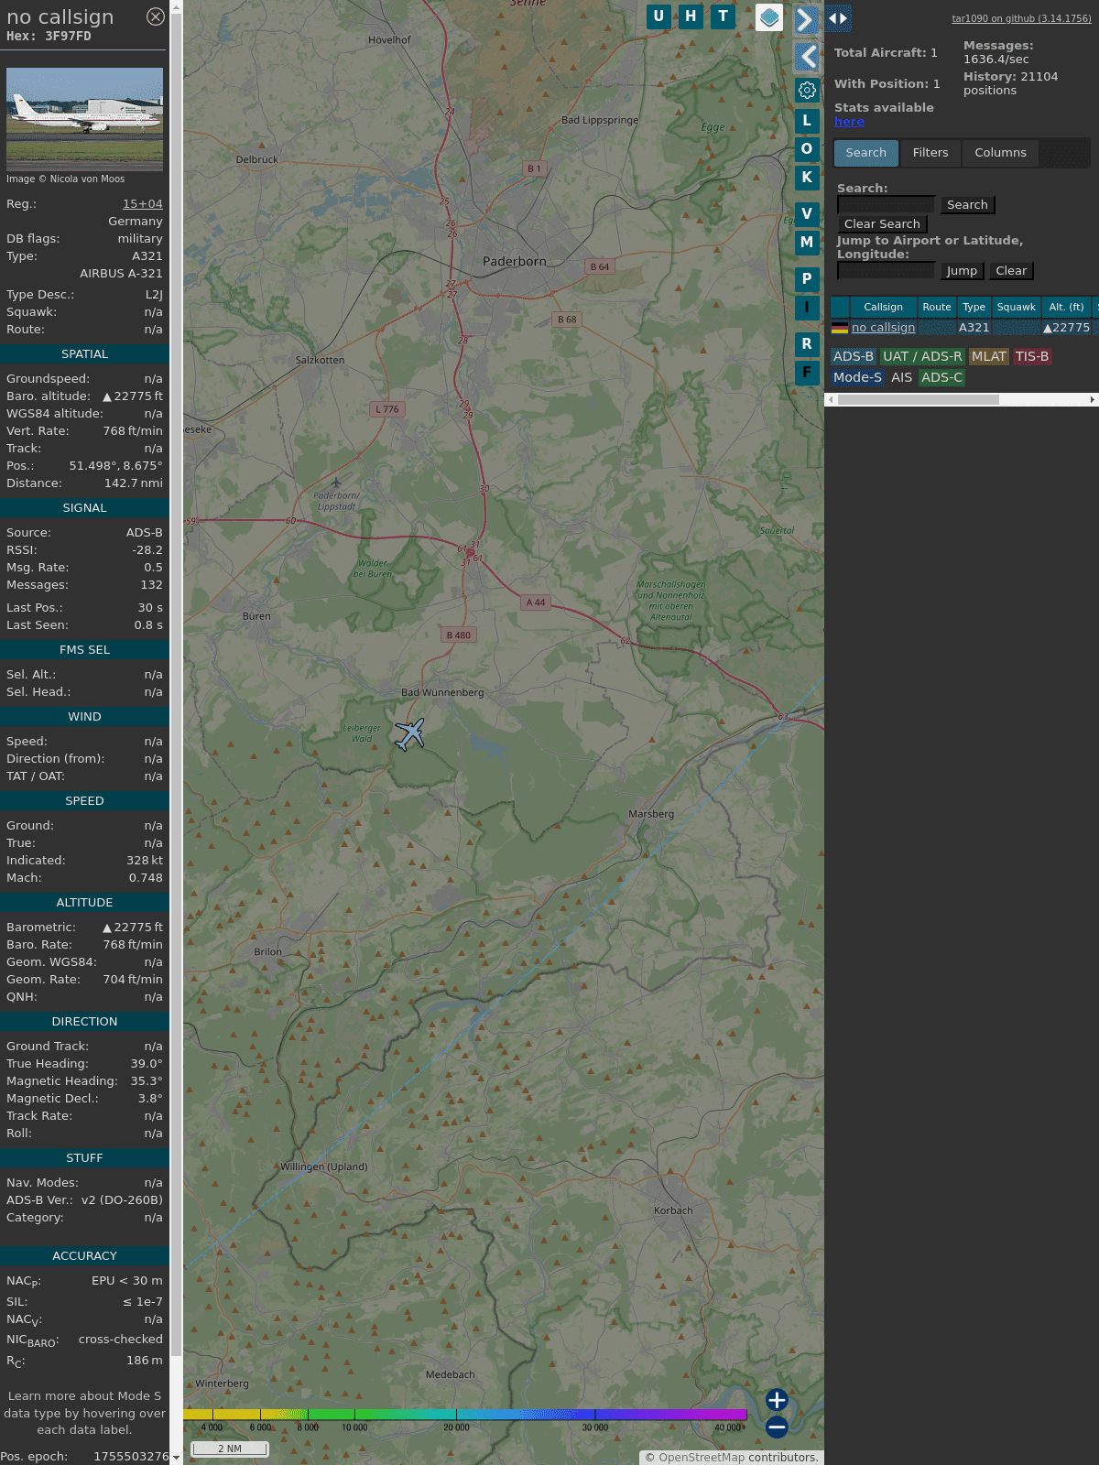The image size is (1099, 1465).
Task: Toggle the I map button
Action: (807, 308)
